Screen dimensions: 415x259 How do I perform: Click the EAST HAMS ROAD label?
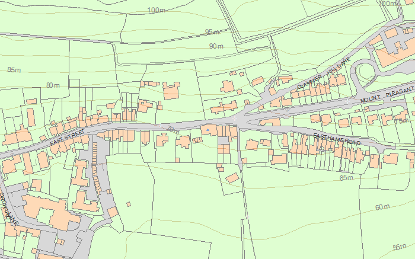[337, 139]
